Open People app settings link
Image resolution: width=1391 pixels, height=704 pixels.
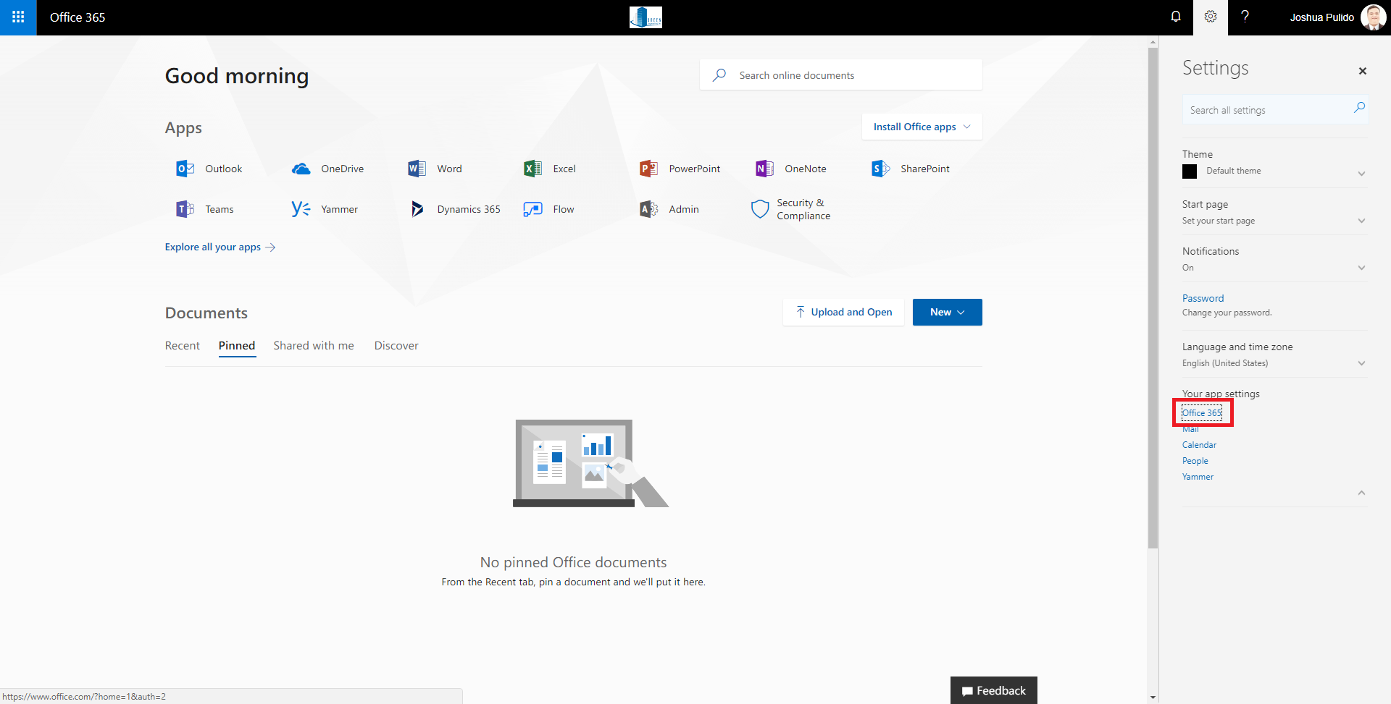pyautogui.click(x=1195, y=461)
